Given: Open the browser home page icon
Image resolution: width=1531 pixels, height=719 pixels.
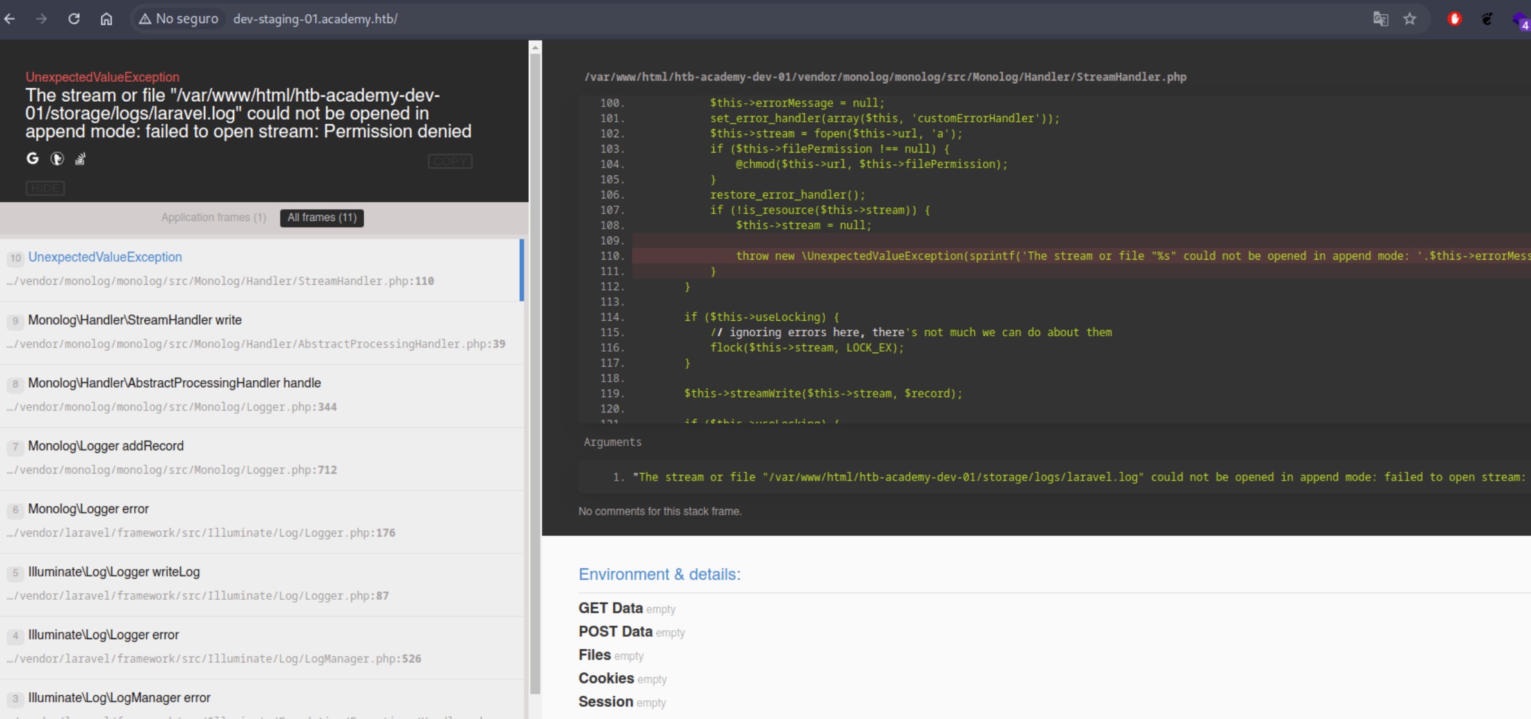Looking at the screenshot, I should pos(106,19).
